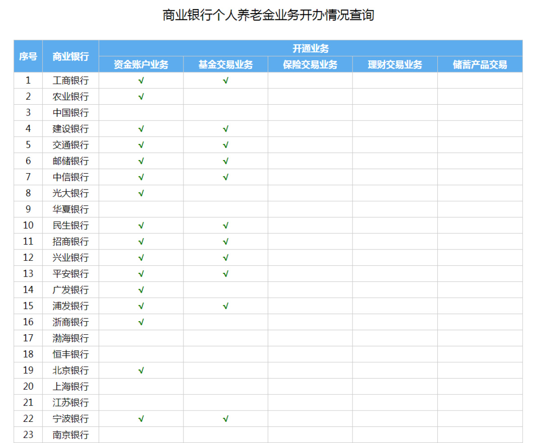Select the 华夏银行 bank name cell
The width and height of the screenshot is (541, 443).
71,209
